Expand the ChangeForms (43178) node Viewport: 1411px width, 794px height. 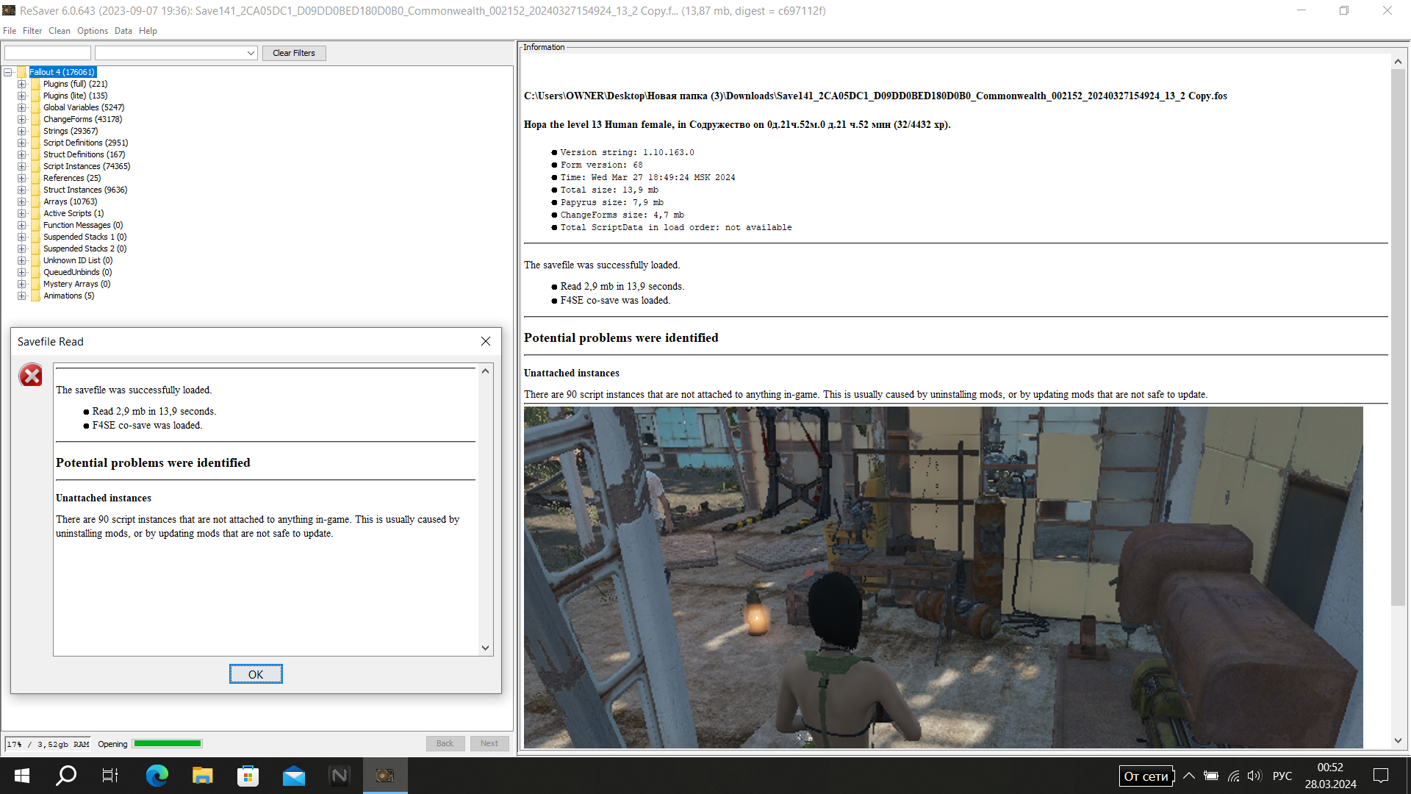pyautogui.click(x=22, y=119)
